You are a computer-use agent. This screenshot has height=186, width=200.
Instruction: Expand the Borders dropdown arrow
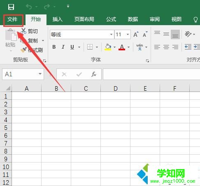pos(97,47)
